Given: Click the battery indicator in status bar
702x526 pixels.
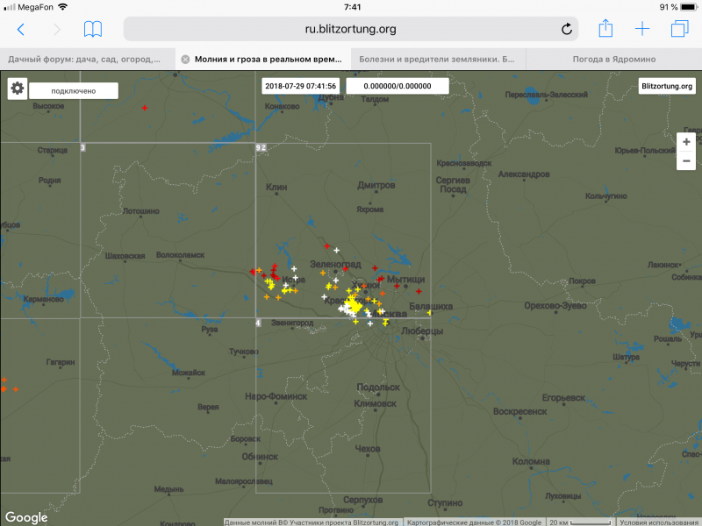Looking at the screenshot, I should 689,7.
